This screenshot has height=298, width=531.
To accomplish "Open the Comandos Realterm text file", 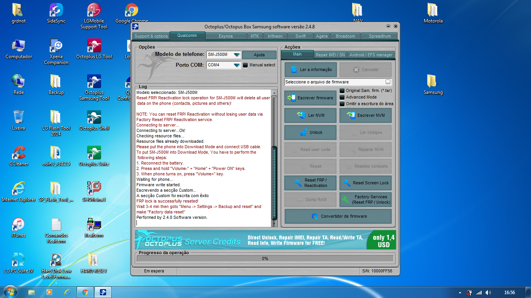I will pyautogui.click(x=56, y=230).
